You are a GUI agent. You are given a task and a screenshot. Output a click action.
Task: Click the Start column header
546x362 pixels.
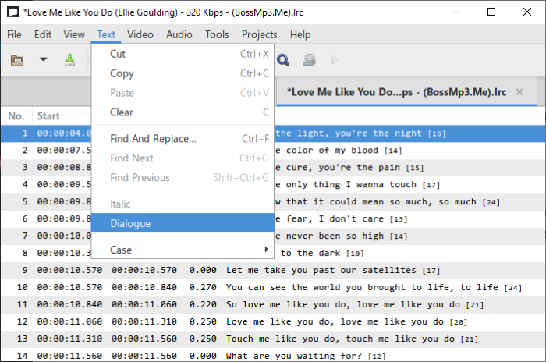click(48, 116)
